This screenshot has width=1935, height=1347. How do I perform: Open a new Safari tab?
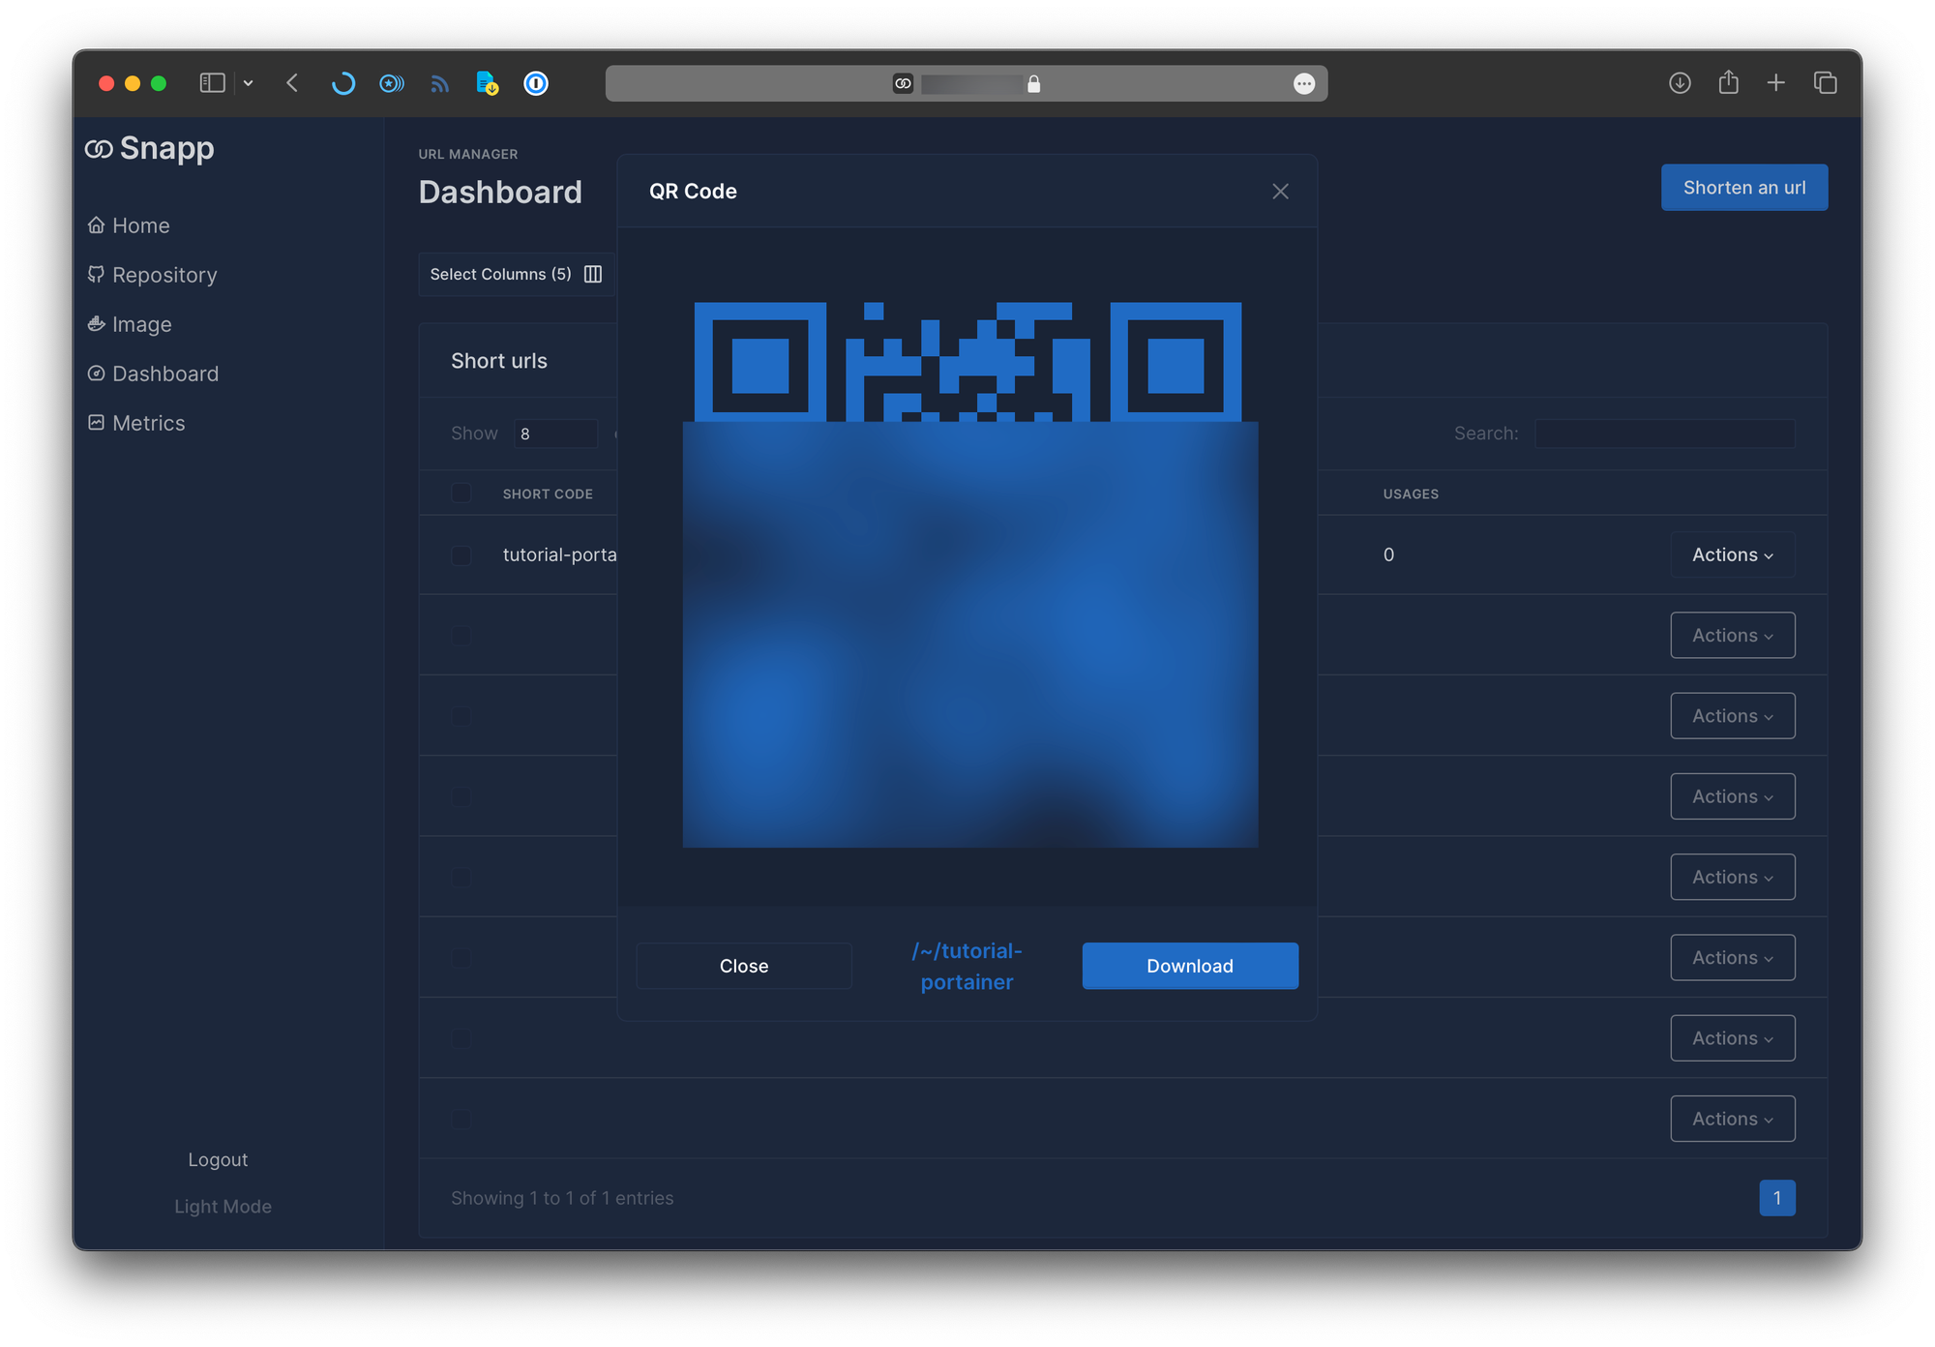[x=1776, y=83]
